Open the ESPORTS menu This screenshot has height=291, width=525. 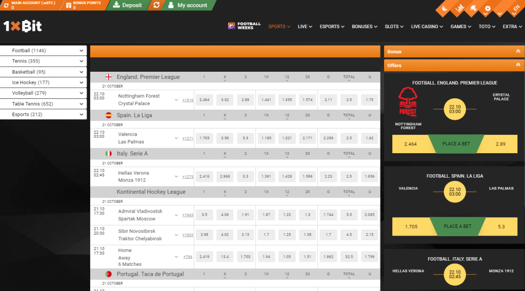click(x=332, y=27)
